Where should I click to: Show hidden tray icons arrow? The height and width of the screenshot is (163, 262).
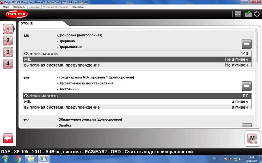click(221, 159)
